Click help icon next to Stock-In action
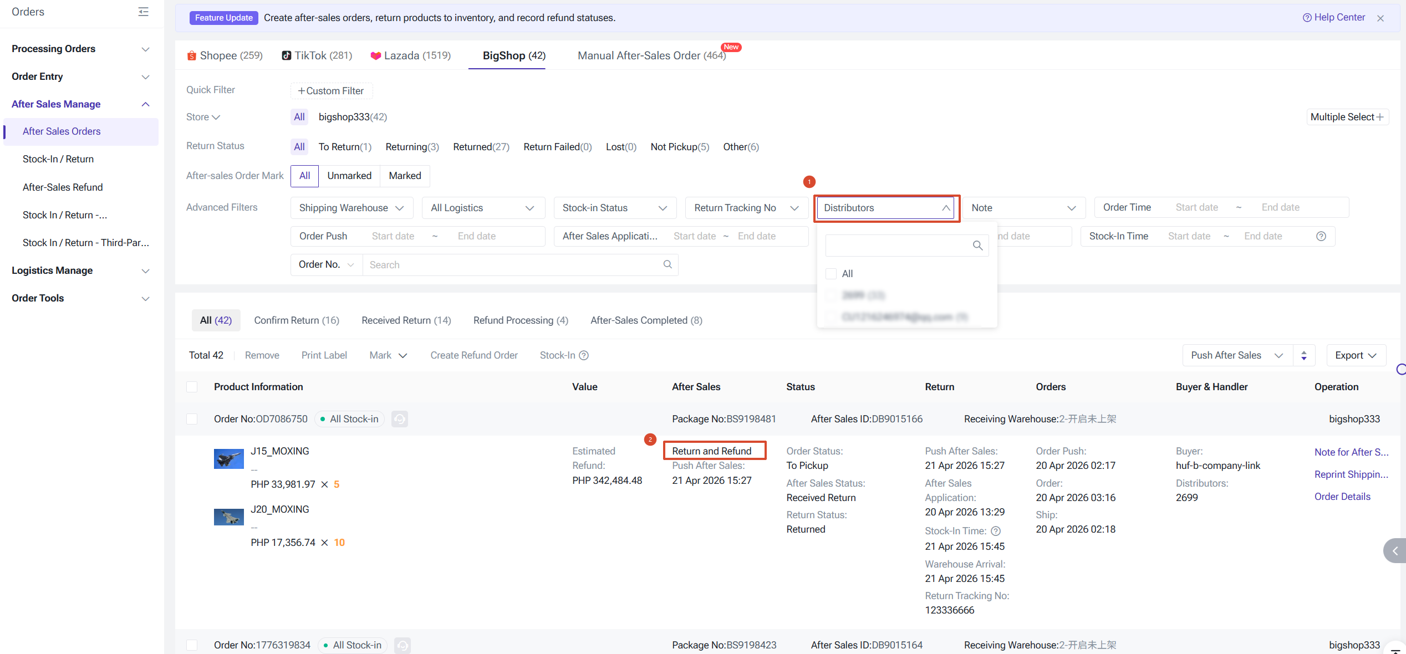1406x654 pixels. coord(584,355)
